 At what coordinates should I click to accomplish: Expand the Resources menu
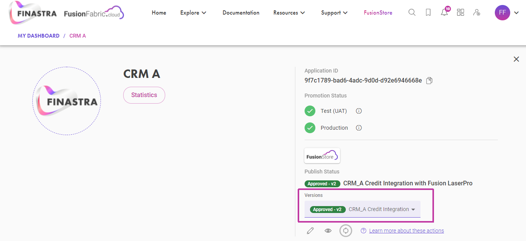pyautogui.click(x=289, y=13)
